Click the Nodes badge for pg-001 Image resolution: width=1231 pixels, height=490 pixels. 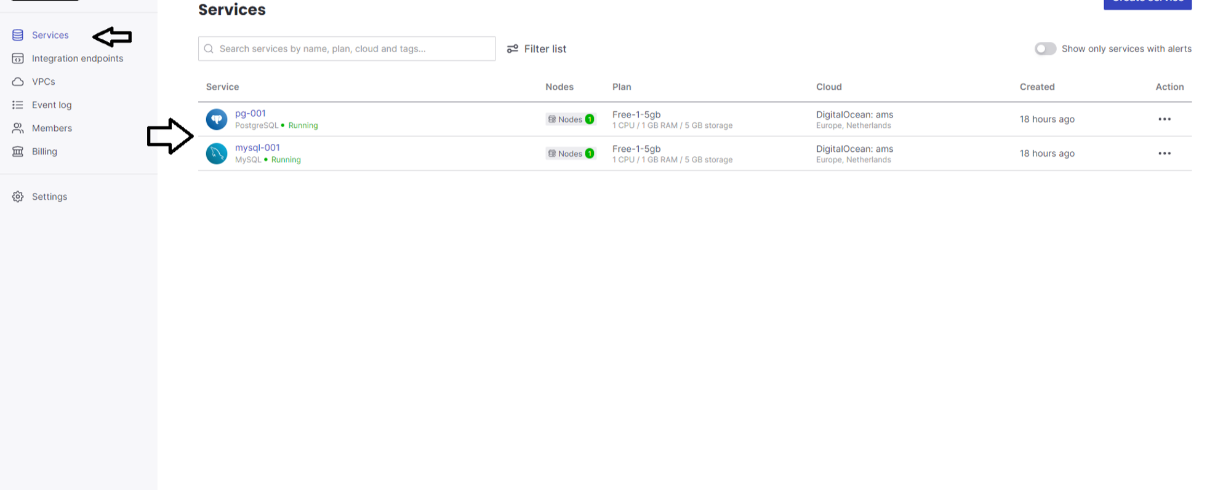tap(571, 119)
